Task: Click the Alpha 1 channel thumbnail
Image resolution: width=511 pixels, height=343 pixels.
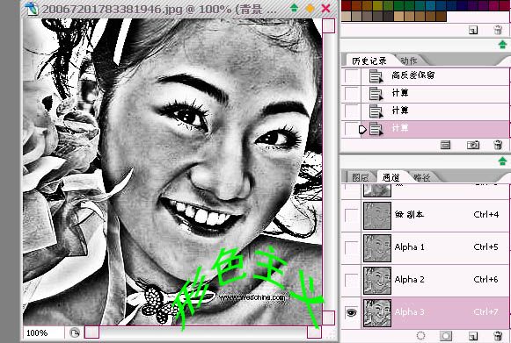Action: 377,248
